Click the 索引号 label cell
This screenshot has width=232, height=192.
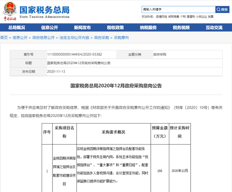[28, 55]
